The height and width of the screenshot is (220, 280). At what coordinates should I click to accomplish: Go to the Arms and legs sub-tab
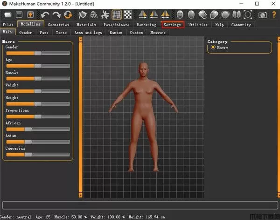pyautogui.click(x=88, y=33)
